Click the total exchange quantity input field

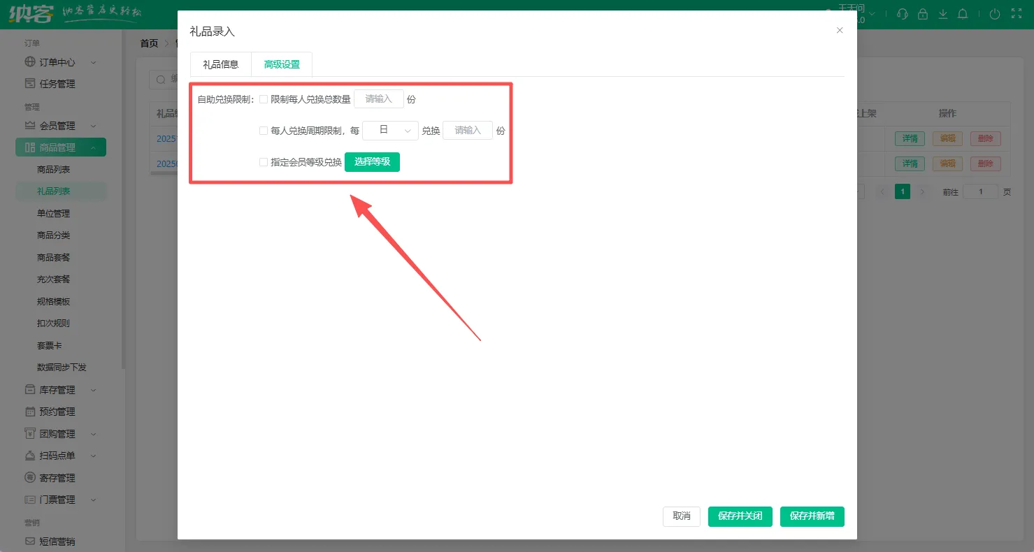click(379, 99)
